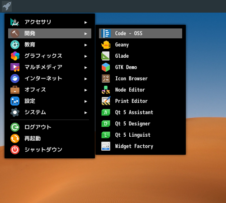Viewport: 226px width, 203px height.
Task: Click the rocket launcher icon in the panel
Action: [x=7, y=6]
